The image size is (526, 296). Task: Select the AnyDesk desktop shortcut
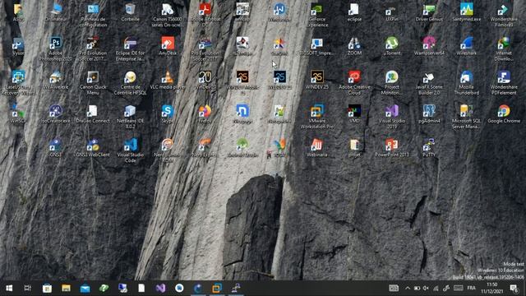pos(168,46)
